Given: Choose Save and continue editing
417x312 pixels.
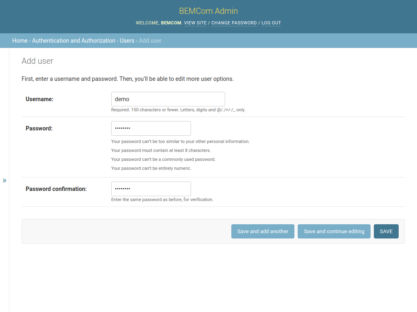Looking at the screenshot, I should 334,231.
